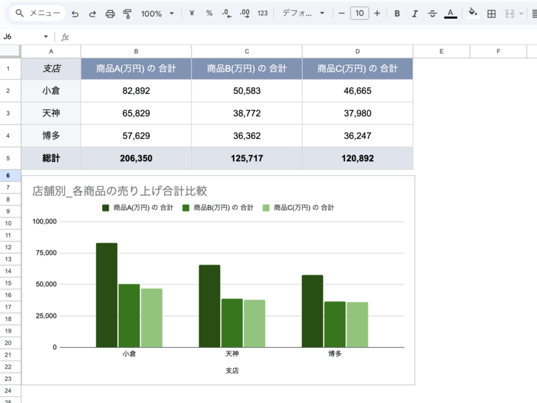Apply yen currency format

192,13
